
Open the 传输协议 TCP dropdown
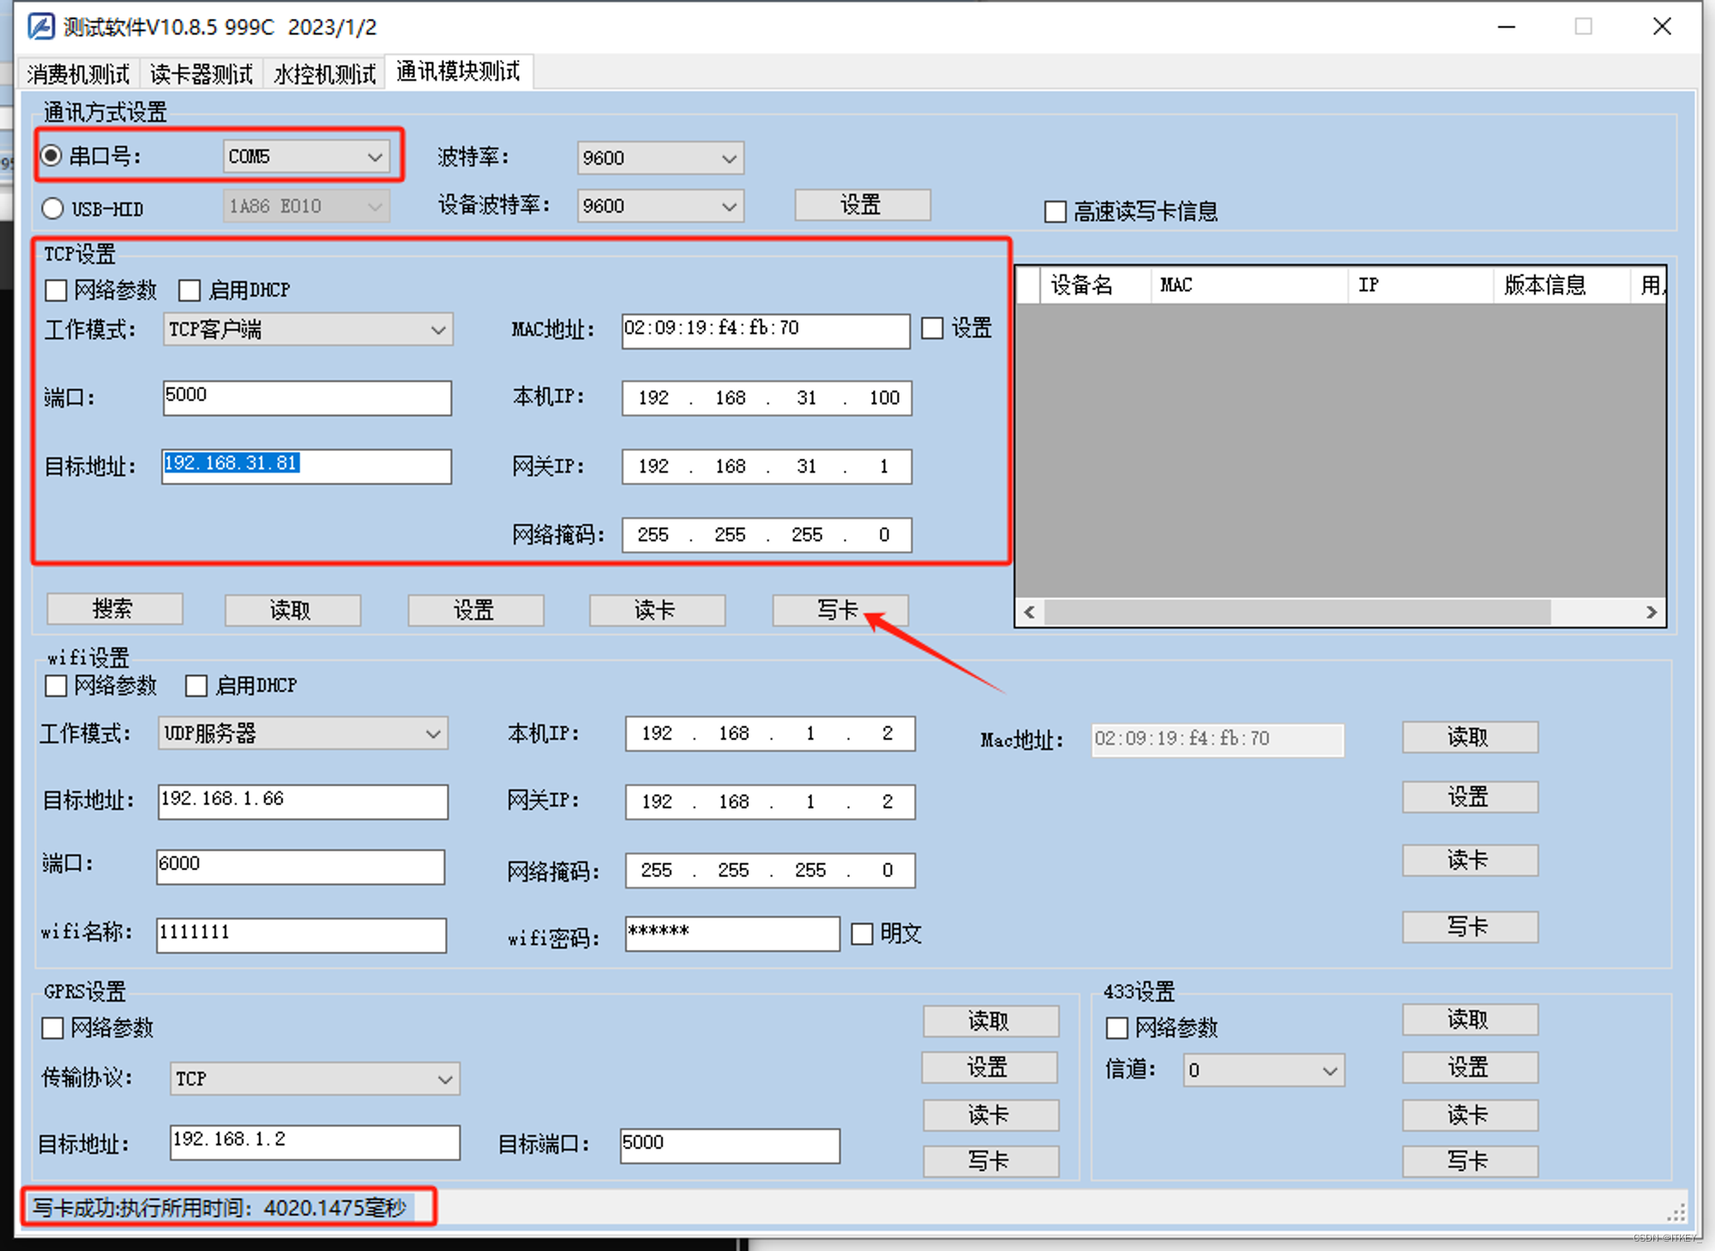click(x=315, y=1079)
